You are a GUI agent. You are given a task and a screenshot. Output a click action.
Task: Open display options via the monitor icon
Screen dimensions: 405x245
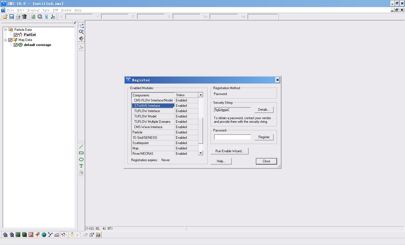[46, 17]
